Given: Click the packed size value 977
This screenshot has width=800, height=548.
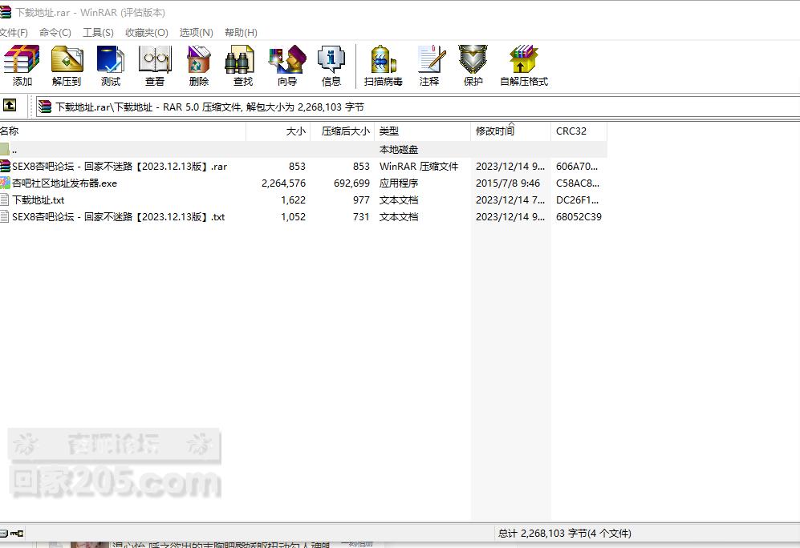Looking at the screenshot, I should pos(361,199).
